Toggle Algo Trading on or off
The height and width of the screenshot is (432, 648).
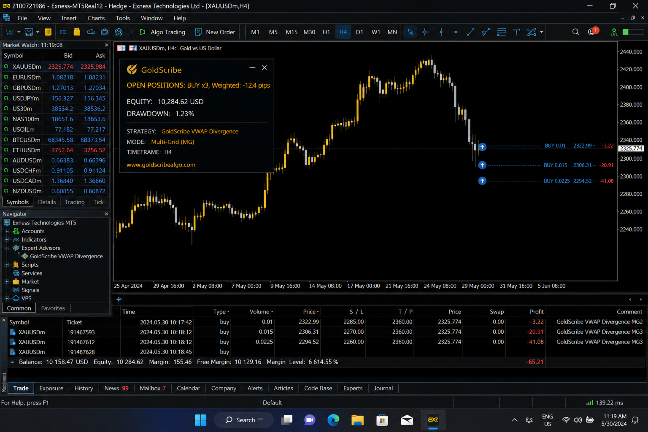(162, 32)
